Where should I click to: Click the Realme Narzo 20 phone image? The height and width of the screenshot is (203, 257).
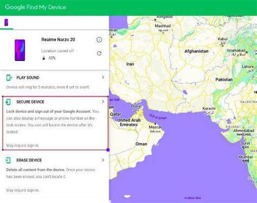20,50
